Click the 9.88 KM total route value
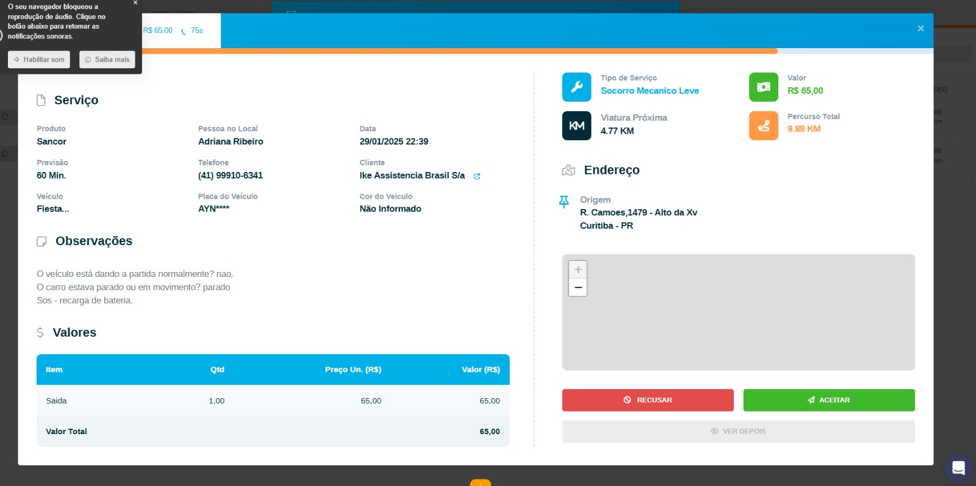 point(804,129)
